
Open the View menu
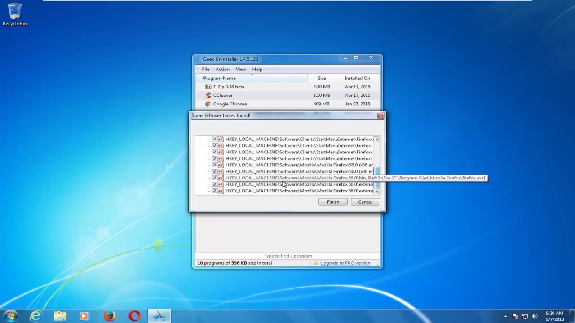point(241,69)
